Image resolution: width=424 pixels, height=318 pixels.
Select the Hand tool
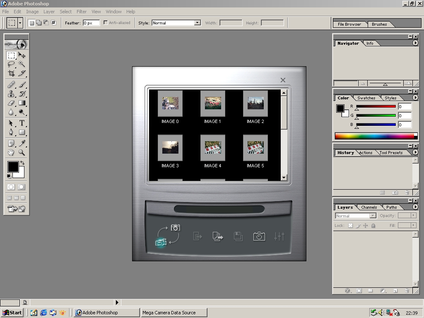coord(11,152)
